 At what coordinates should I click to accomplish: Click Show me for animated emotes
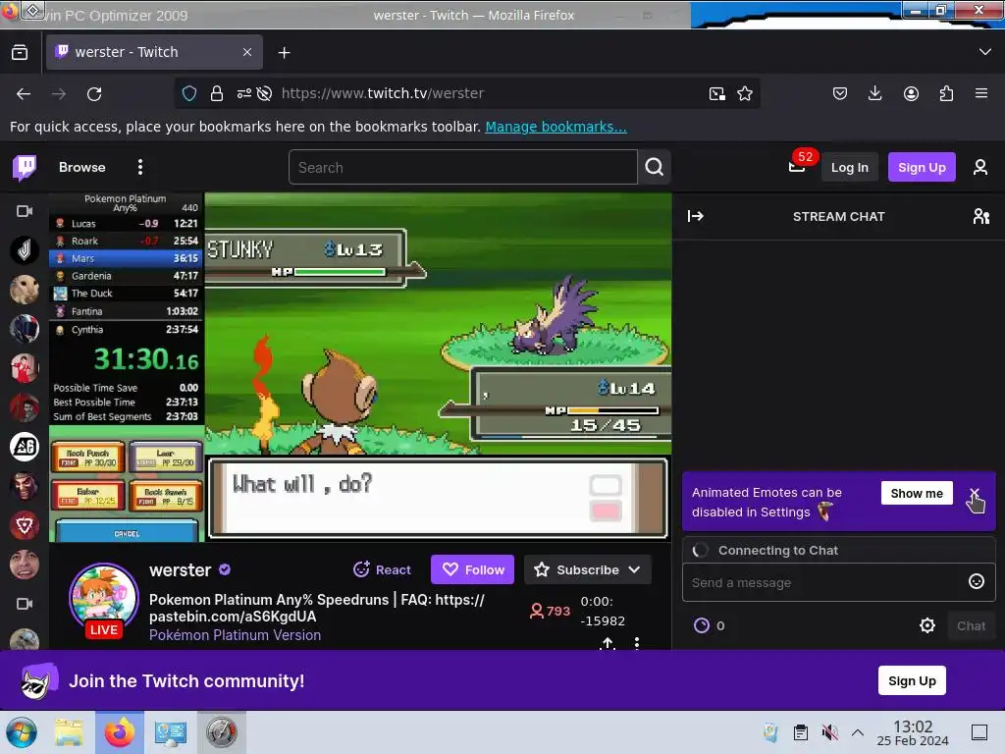click(917, 493)
